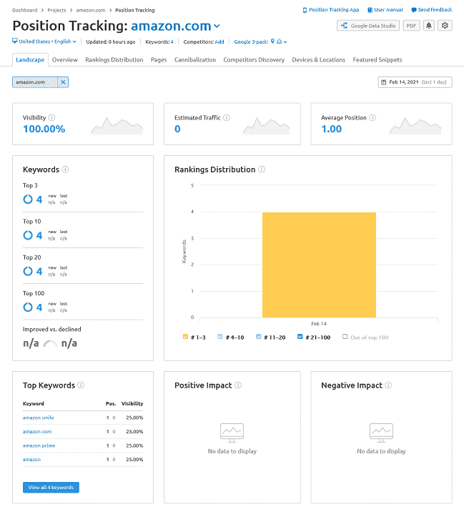The width and height of the screenshot is (464, 512).
Task: Click the Average Position info icon
Action: pos(372,117)
